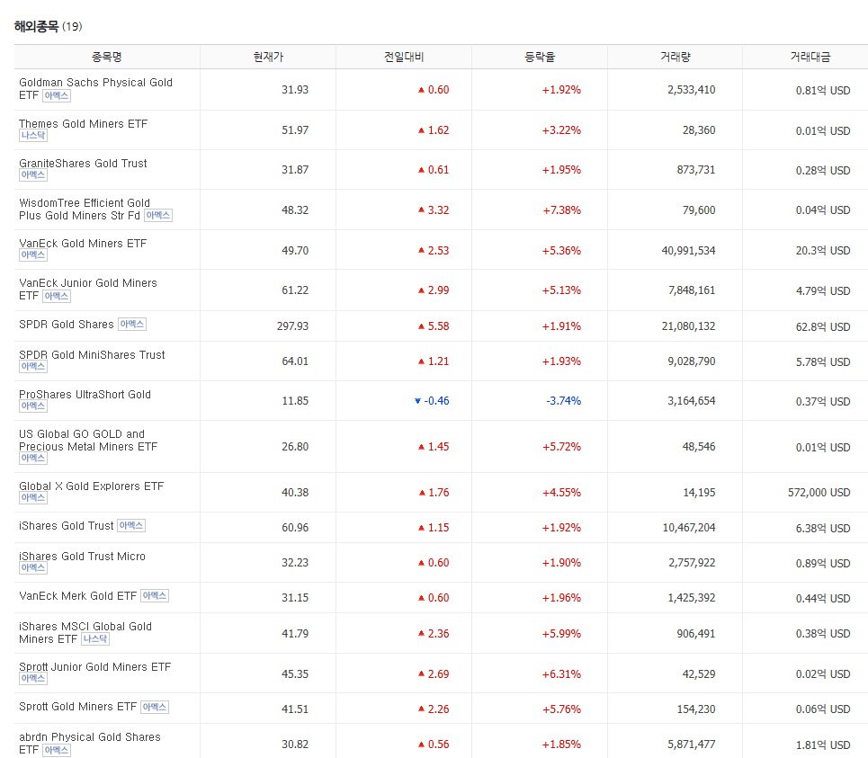Click the 종목명 column header

coord(107,57)
